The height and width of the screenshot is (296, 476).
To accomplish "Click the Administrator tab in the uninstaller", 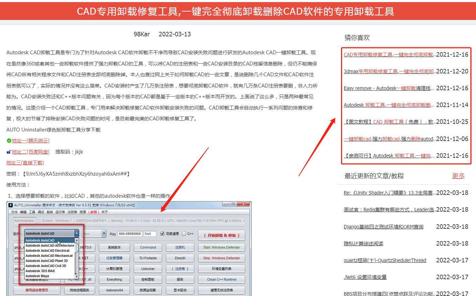I will [25, 220].
